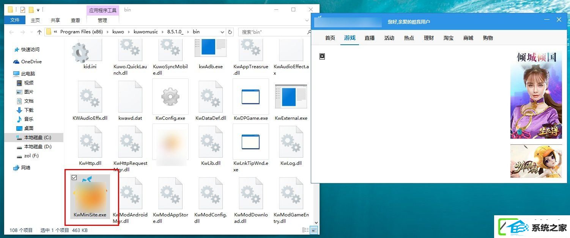Open 直播 tab in Kuwo window
This screenshot has height=238, width=570.
pyautogui.click(x=370, y=38)
